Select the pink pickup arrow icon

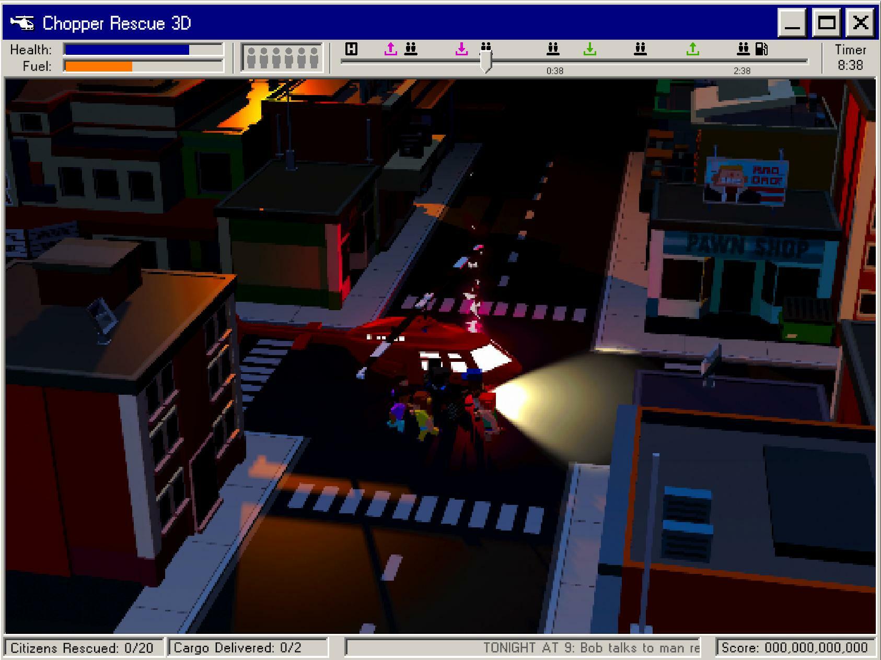pos(390,48)
